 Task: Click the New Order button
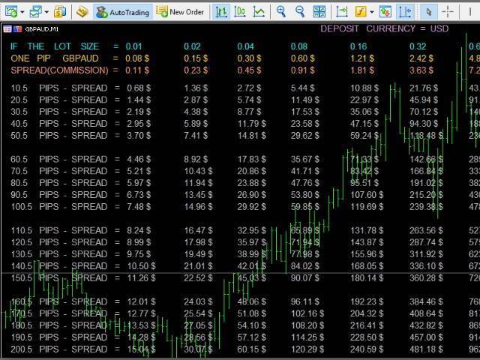[x=179, y=11]
